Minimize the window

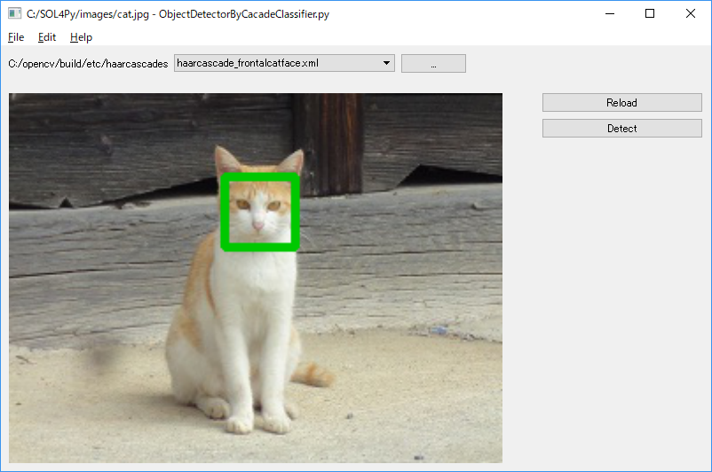coord(610,13)
